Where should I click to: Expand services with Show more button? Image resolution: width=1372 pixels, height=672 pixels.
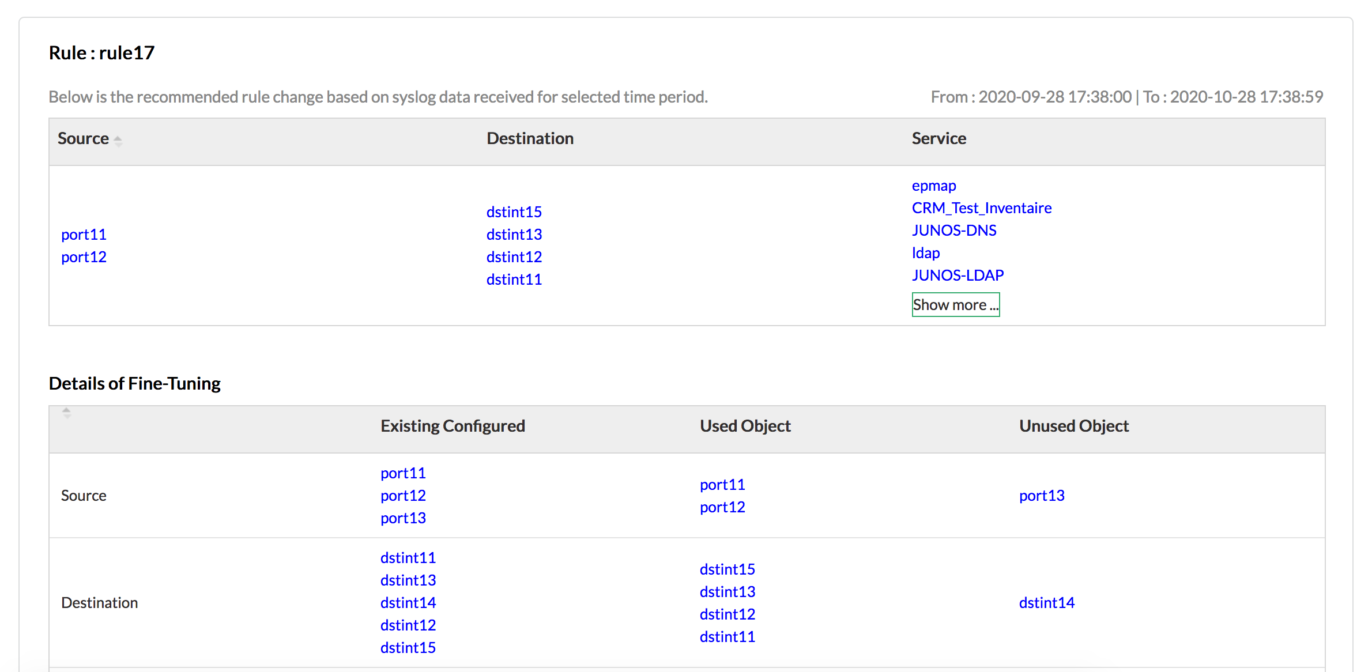[x=955, y=304]
